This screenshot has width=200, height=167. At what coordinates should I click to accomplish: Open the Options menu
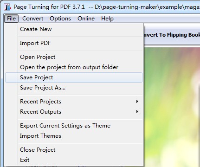[60, 19]
